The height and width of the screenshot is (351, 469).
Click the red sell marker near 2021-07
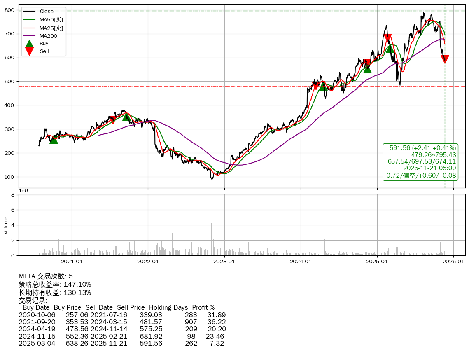point(113,120)
